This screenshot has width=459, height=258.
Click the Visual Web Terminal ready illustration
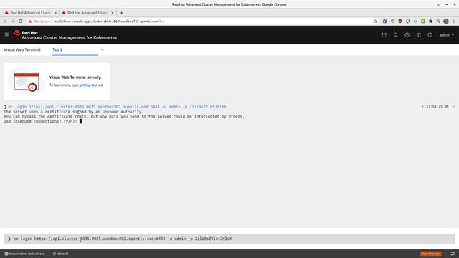(x=27, y=82)
